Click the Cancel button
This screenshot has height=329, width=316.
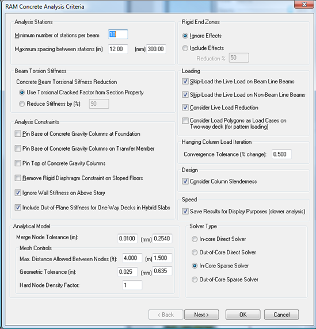pyautogui.click(x=281, y=315)
